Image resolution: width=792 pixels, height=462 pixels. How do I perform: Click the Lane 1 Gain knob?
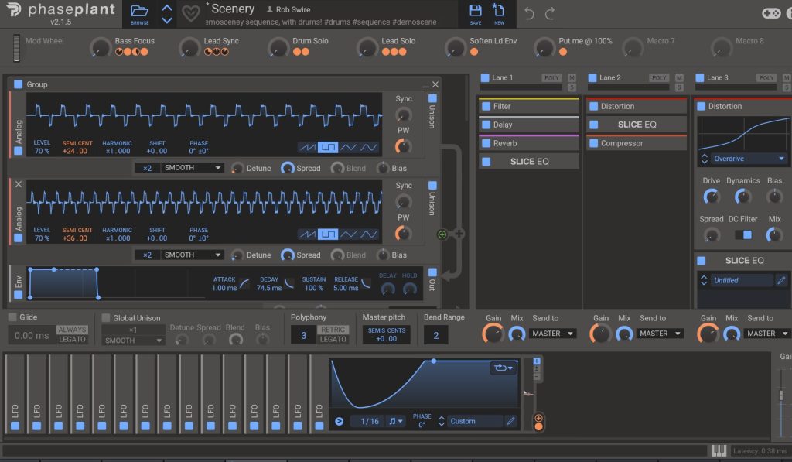(493, 334)
